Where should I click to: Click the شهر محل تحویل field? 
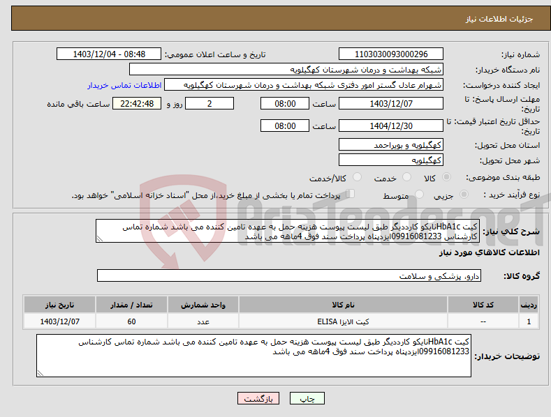pos(391,160)
